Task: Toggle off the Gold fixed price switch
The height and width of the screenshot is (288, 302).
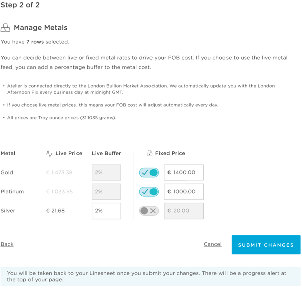Action: (x=149, y=172)
